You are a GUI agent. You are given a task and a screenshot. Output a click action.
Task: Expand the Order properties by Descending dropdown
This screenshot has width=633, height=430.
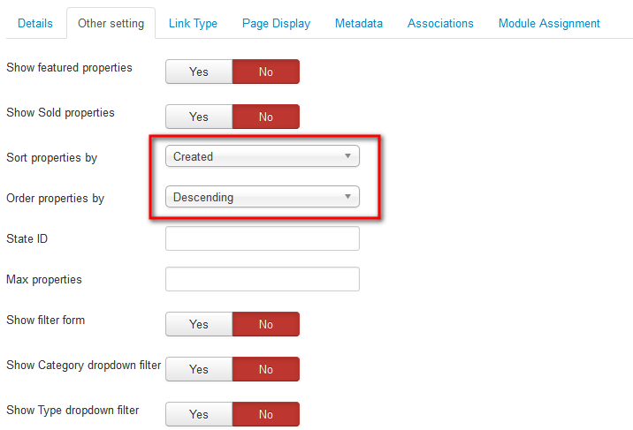263,197
